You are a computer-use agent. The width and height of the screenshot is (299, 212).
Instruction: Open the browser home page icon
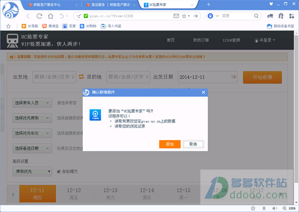click(50, 16)
